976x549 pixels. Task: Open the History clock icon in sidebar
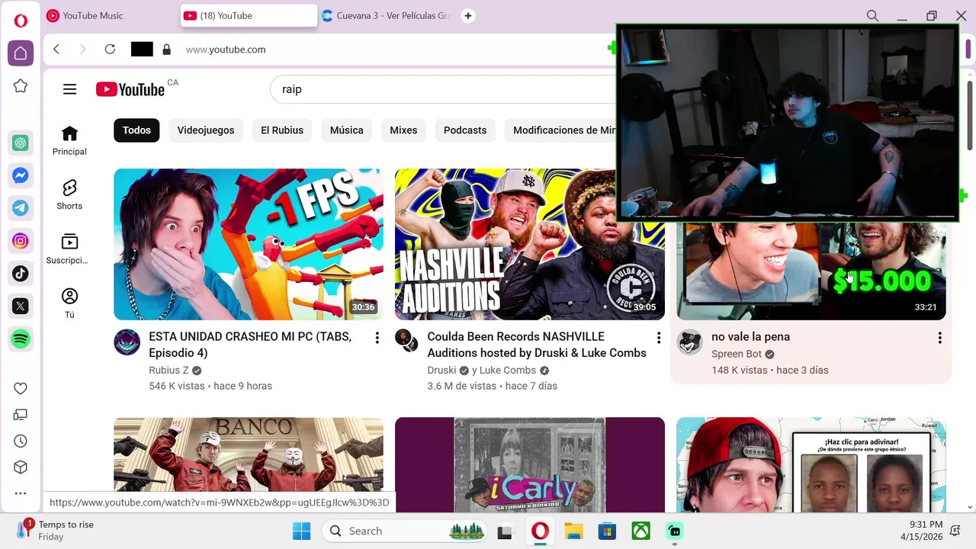(x=21, y=441)
